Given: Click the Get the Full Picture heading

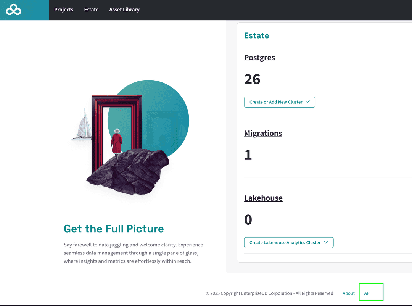Looking at the screenshot, I should pyautogui.click(x=114, y=229).
